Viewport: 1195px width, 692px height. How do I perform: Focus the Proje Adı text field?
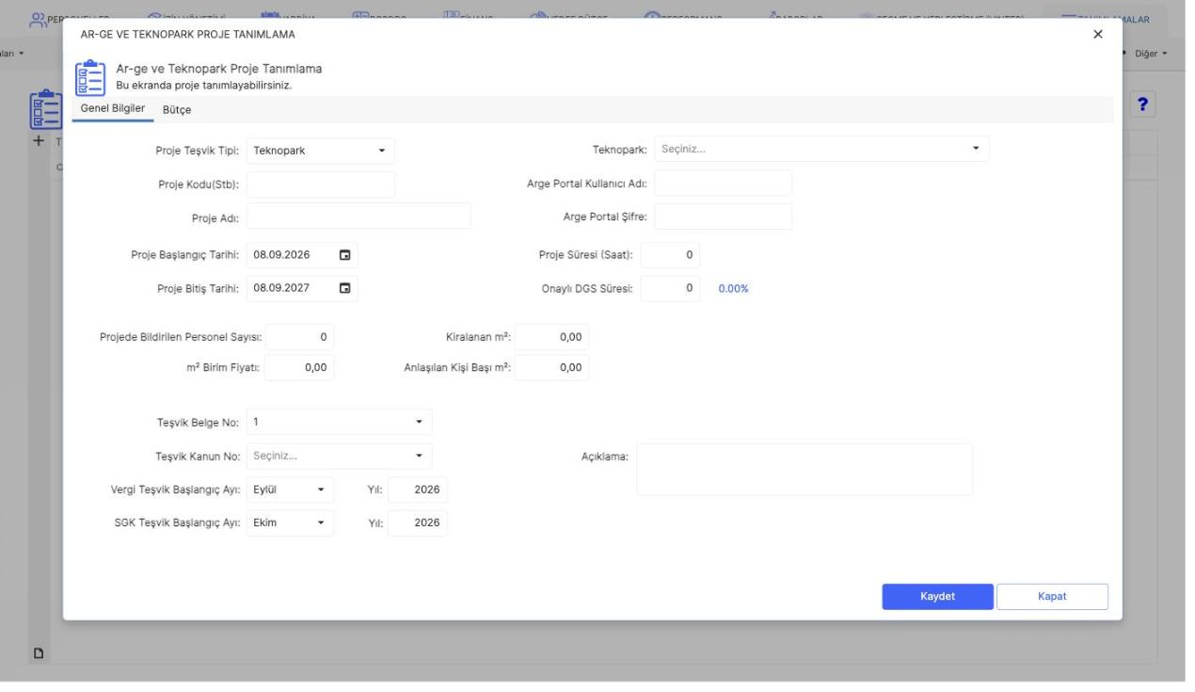point(358,217)
